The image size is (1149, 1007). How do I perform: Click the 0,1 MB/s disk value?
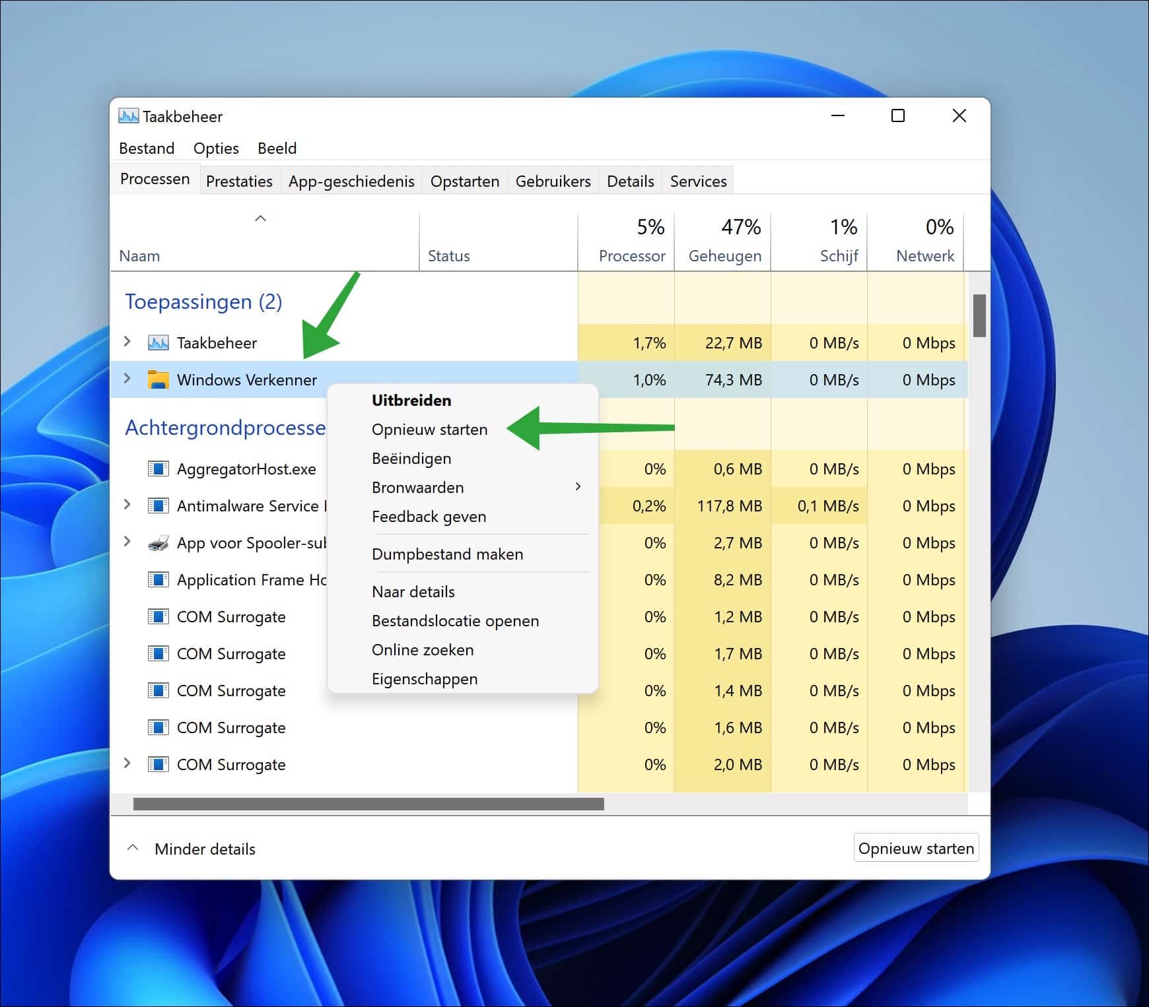point(828,506)
